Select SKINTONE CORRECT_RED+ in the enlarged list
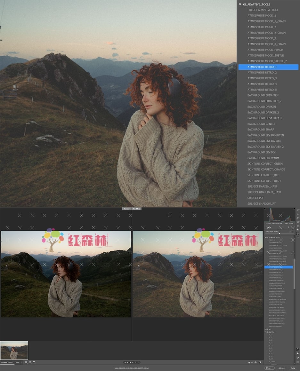This screenshot has height=371, width=300. pyautogui.click(x=264, y=181)
